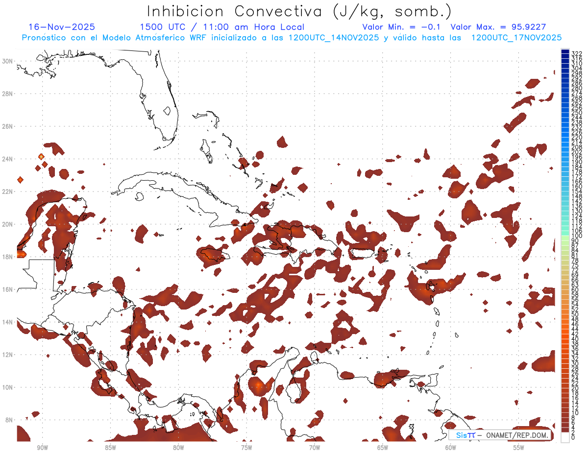The height and width of the screenshot is (454, 588).
Task: Click the 22N latitude label
Action: pyautogui.click(x=8, y=191)
